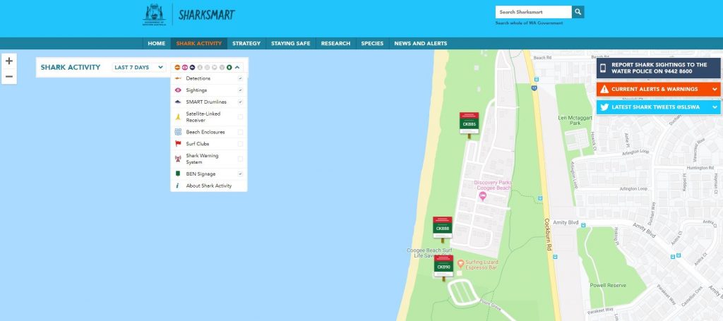The image size is (723, 321).
Task: Click the warning triangle icon on alerts bar
Action: pyautogui.click(x=604, y=90)
